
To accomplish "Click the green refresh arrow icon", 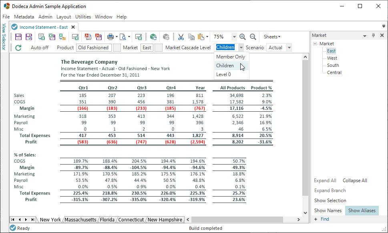I will (18, 48).
